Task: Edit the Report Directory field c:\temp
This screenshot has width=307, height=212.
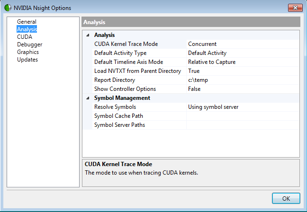Action: pyautogui.click(x=242, y=80)
